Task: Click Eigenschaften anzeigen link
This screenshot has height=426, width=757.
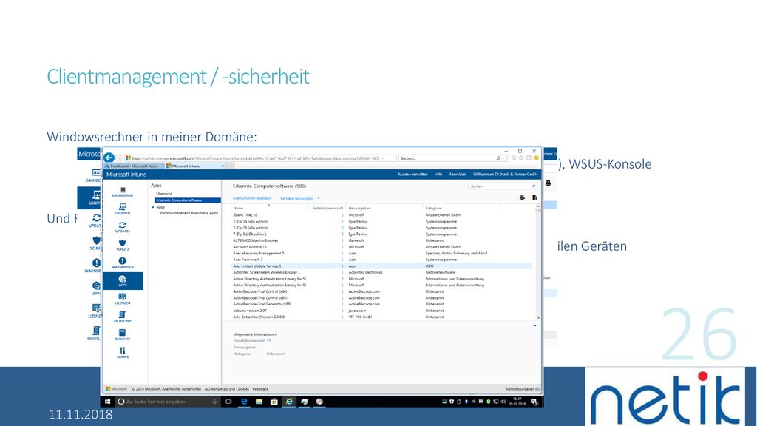Action: pyautogui.click(x=251, y=198)
